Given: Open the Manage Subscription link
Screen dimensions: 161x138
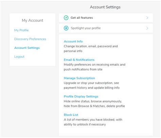Looking at the screenshot, I should [79, 78].
